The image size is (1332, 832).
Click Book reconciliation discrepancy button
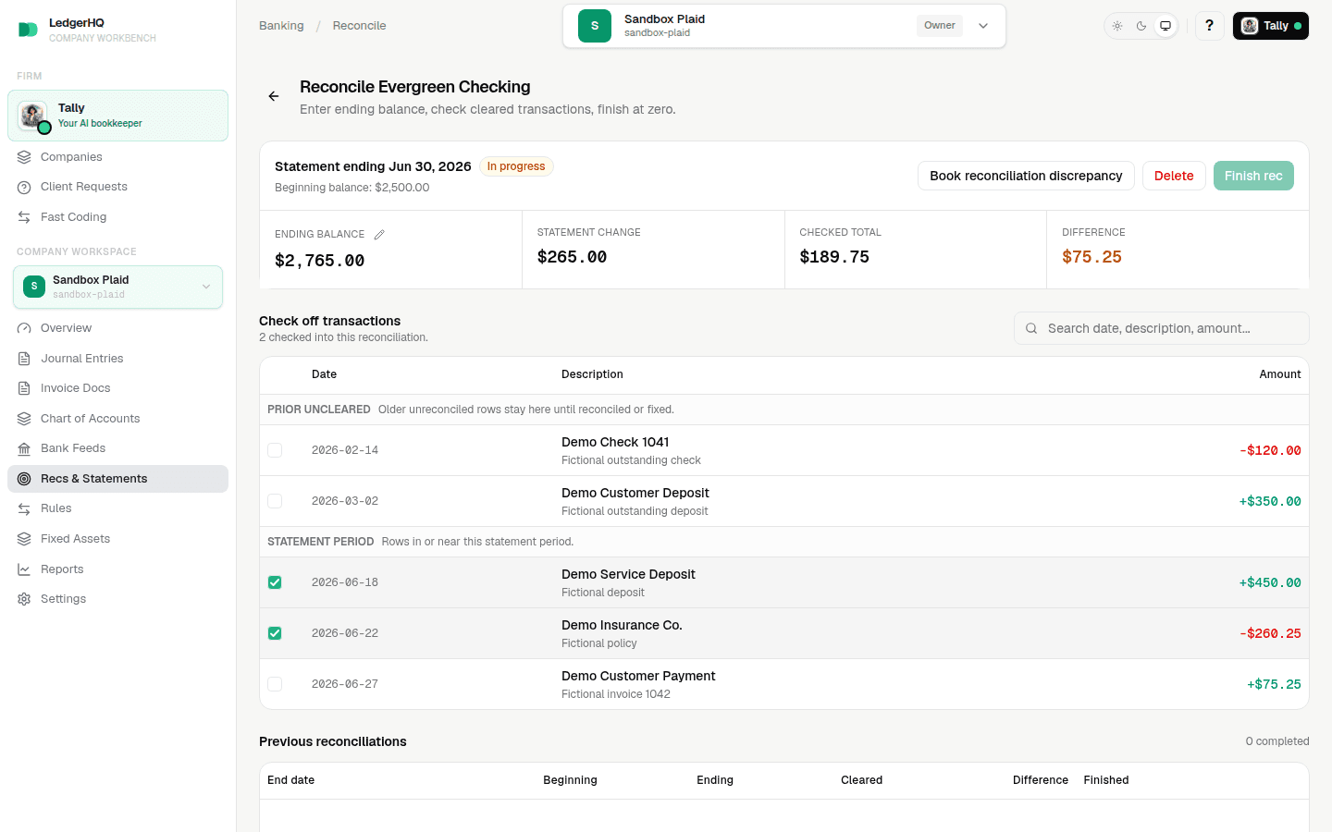1026,176
